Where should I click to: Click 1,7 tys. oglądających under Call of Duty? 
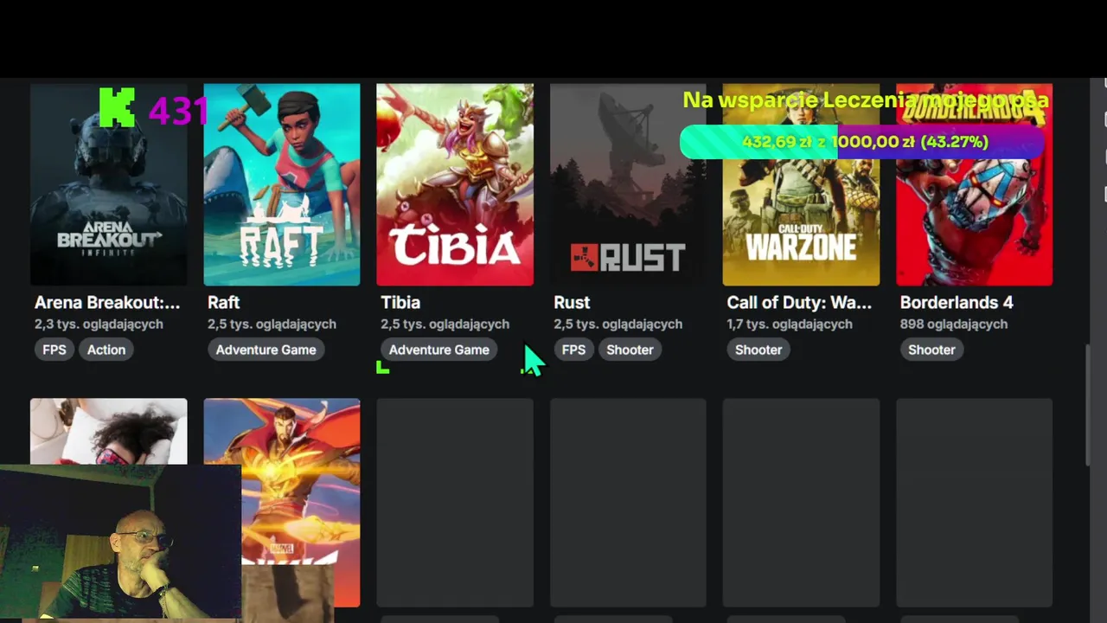click(790, 324)
